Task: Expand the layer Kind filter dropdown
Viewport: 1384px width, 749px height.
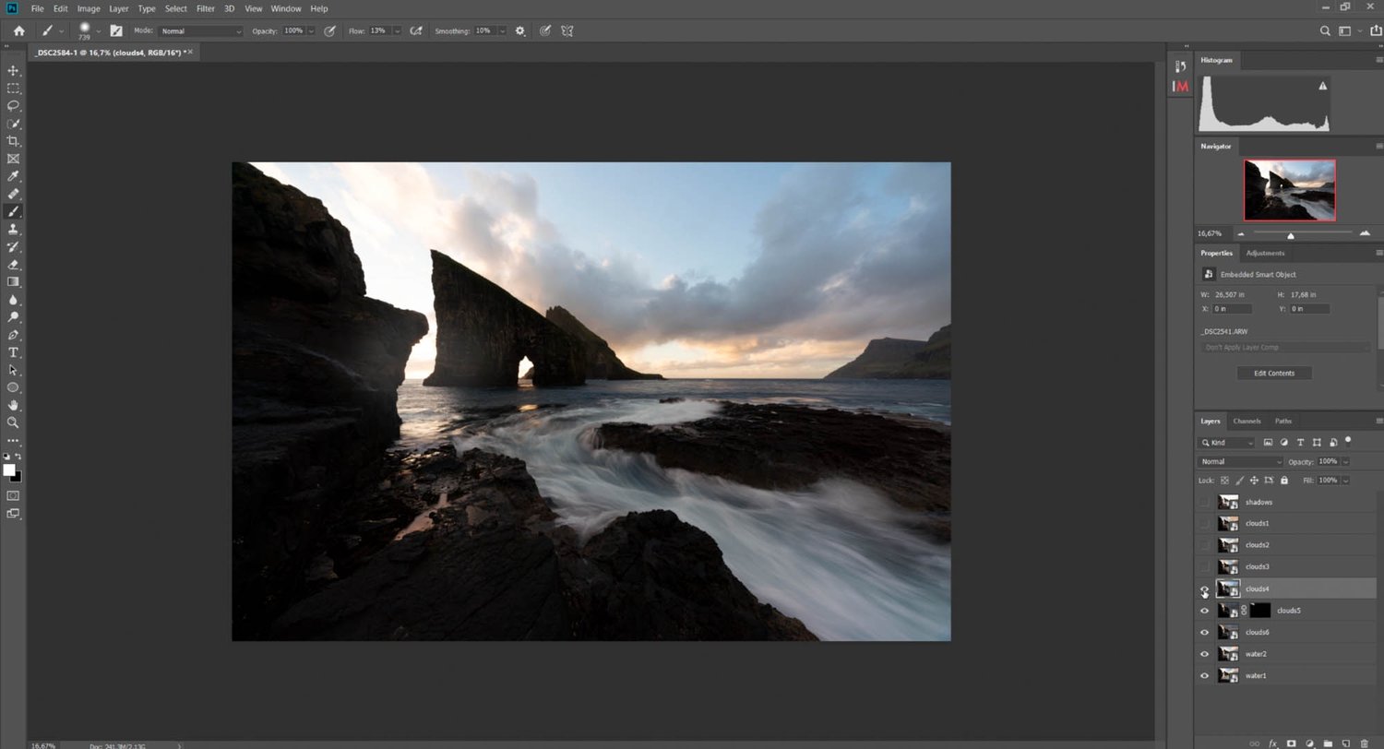Action: coord(1227,443)
